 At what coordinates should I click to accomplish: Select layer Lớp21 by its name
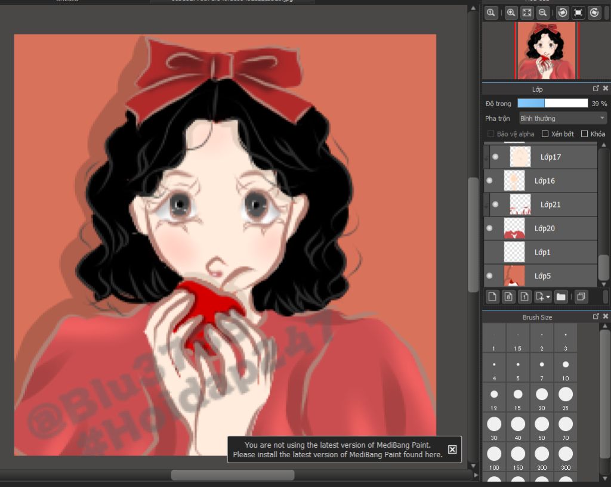(550, 204)
